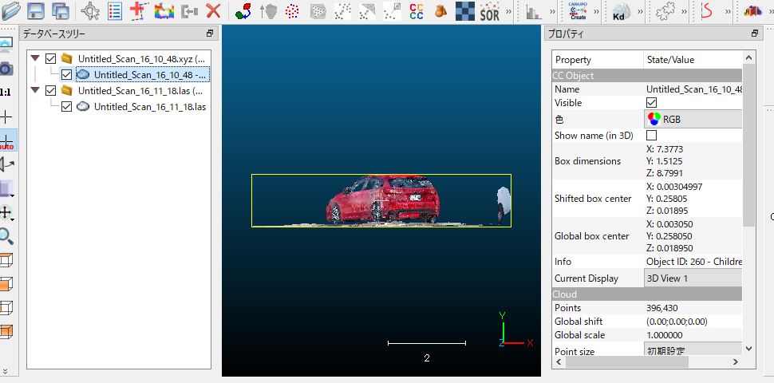Viewport: 774px width, 383px height.
Task: Click the Save floppy disk icon
Action: pos(35,11)
